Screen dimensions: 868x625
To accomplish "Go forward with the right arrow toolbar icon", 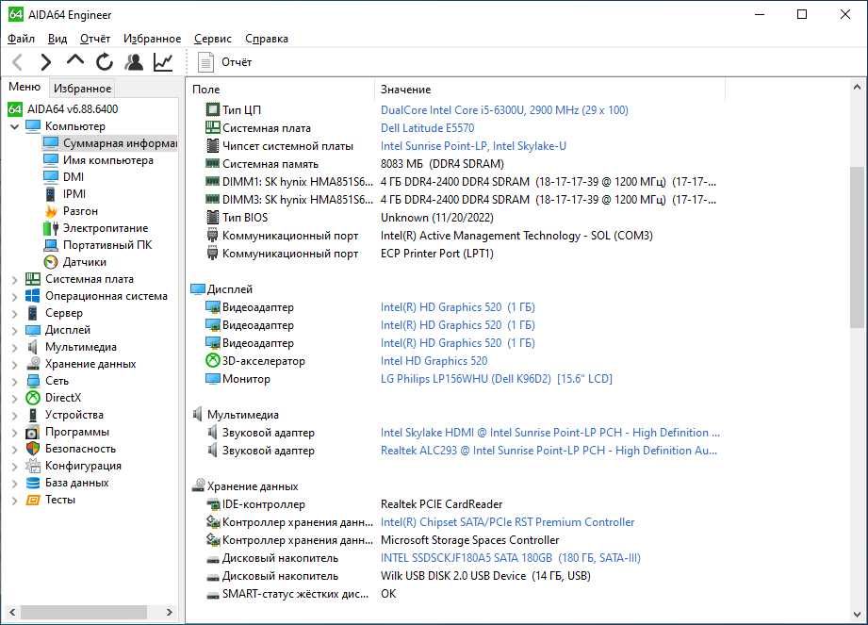I will 45,62.
